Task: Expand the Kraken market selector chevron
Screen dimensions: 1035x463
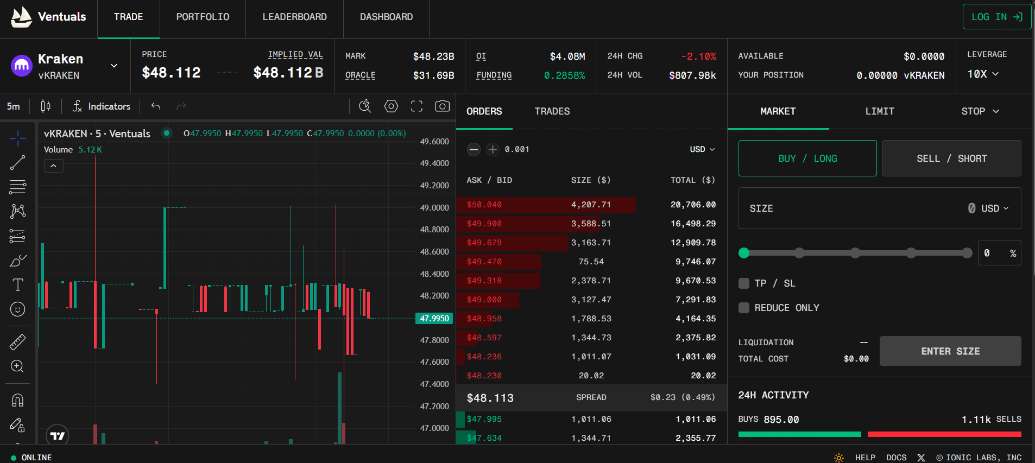Action: point(114,66)
